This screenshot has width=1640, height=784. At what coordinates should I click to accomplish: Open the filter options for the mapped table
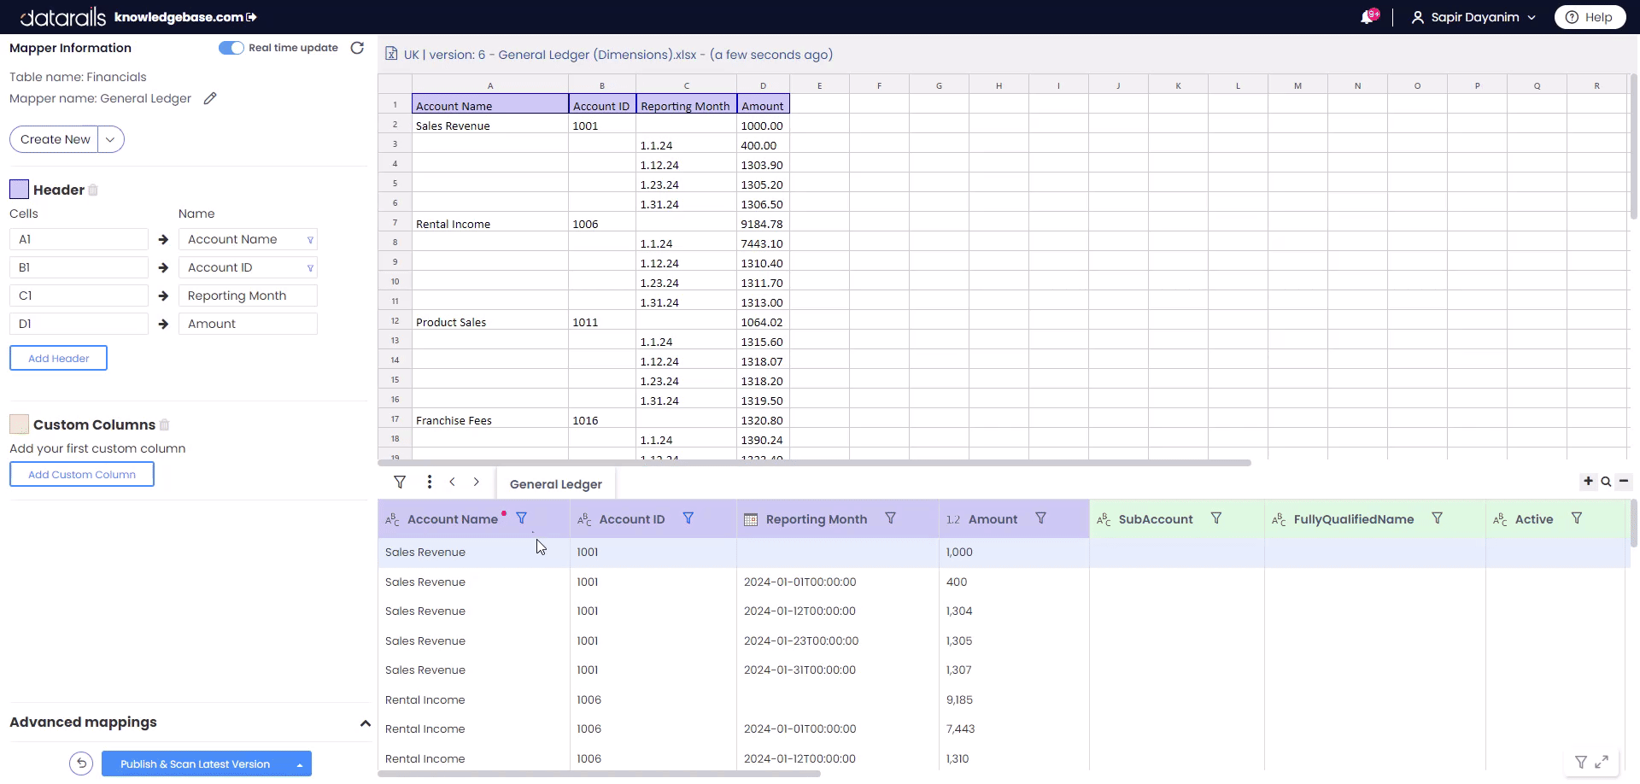tap(399, 483)
